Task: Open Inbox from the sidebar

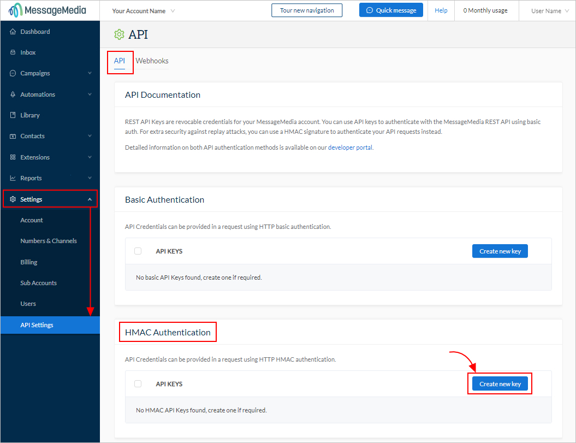Action: [50, 52]
